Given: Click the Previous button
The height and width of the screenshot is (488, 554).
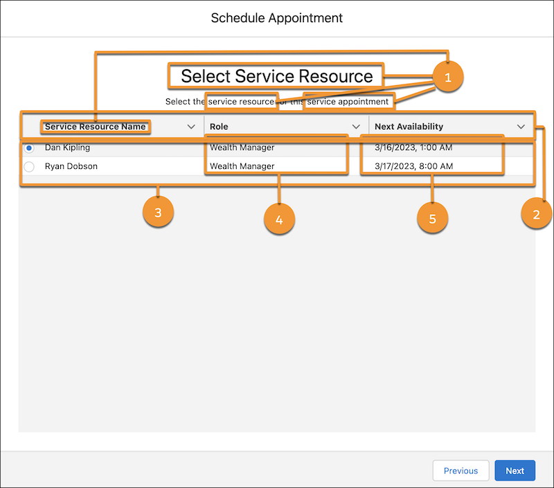Looking at the screenshot, I should (461, 470).
